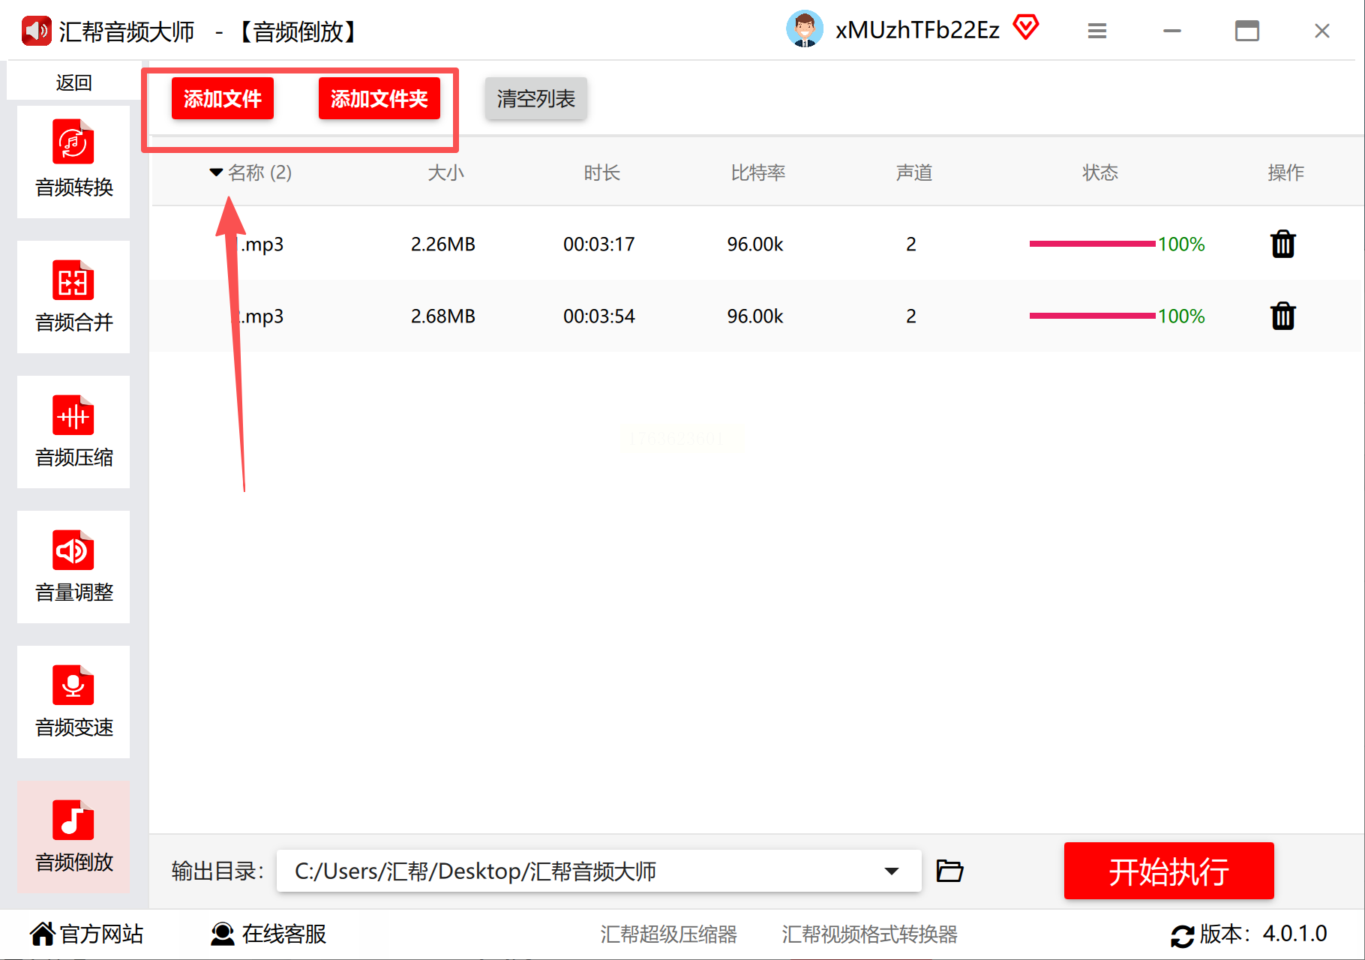The image size is (1365, 960).
Task: Check for updates via version refresh icon
Action: click(1183, 935)
